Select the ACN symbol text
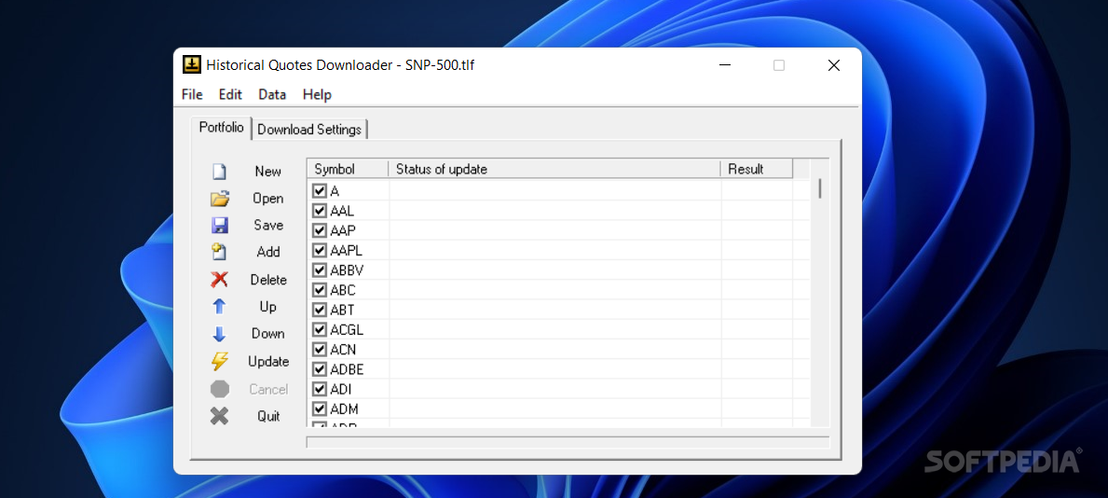Viewport: 1108px width, 498px height. tap(343, 350)
